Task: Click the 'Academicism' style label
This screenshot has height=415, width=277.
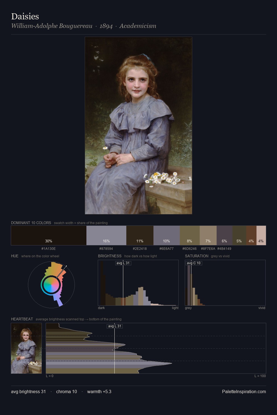Action: tap(138, 26)
